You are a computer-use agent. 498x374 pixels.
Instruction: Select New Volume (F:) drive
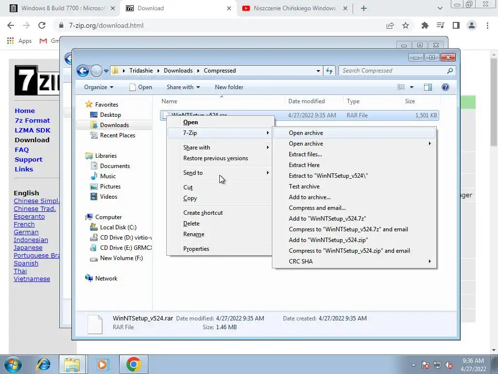point(121,258)
